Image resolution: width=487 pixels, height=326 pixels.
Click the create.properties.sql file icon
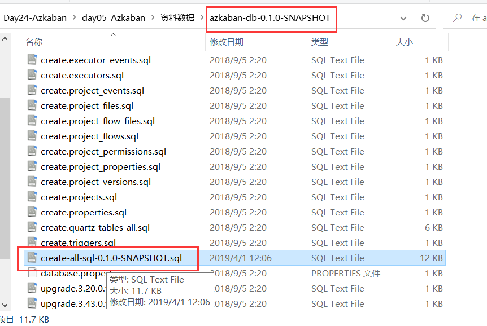click(32, 212)
